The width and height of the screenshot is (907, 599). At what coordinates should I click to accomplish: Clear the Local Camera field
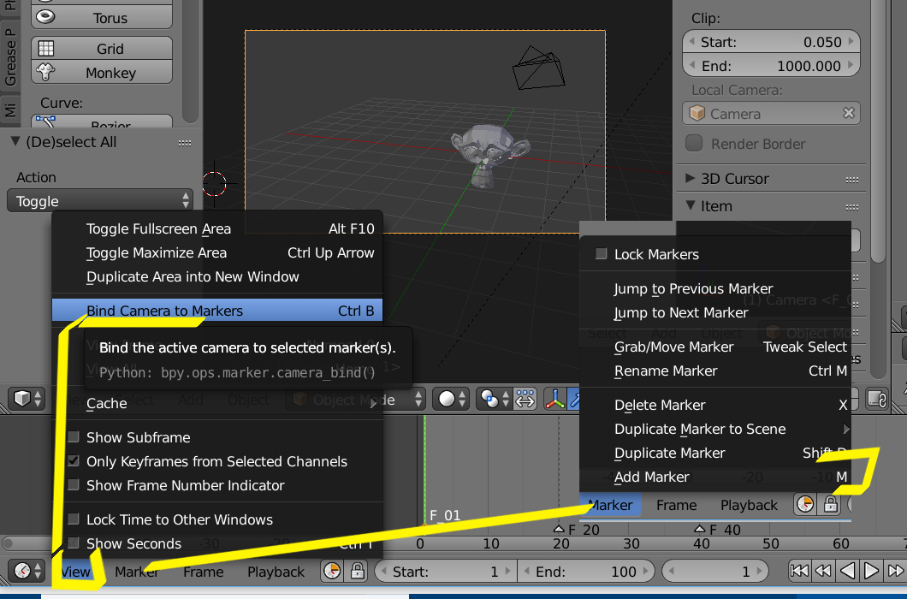[849, 113]
